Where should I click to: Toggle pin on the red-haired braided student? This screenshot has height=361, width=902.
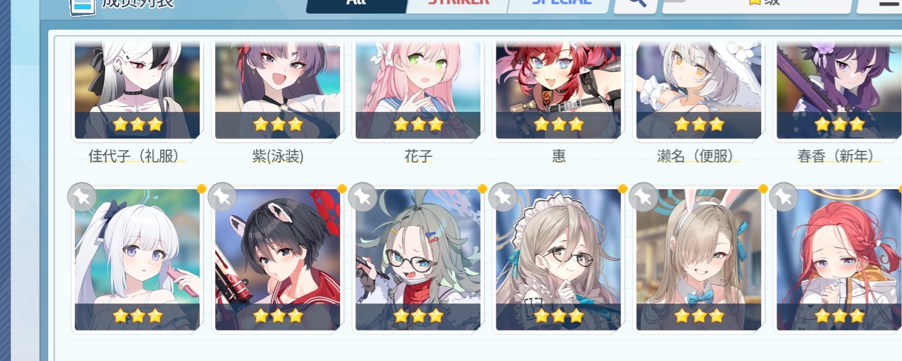coord(784,197)
